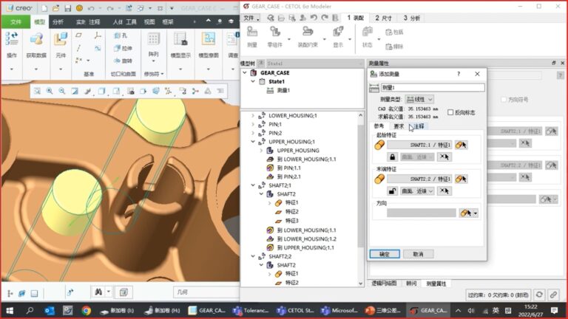This screenshot has width=568, height=319.
Task: Toggle the 反向标志 checkbox
Action: (450, 112)
